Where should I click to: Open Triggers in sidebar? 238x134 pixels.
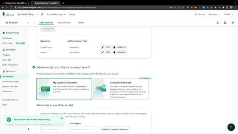(6, 55)
